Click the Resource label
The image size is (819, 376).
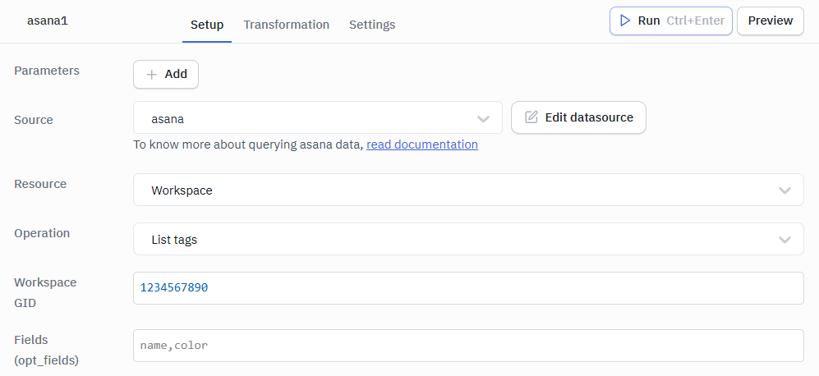40,184
